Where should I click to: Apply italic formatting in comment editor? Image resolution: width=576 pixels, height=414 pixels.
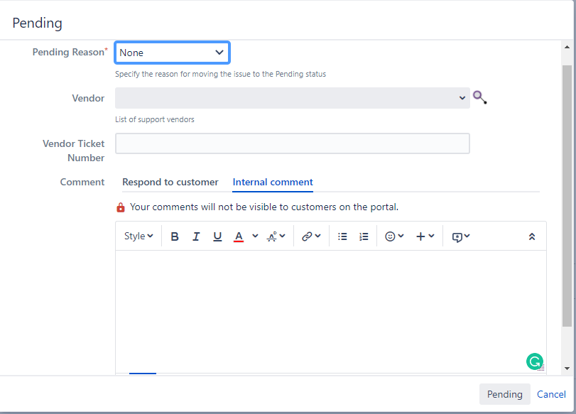click(196, 236)
